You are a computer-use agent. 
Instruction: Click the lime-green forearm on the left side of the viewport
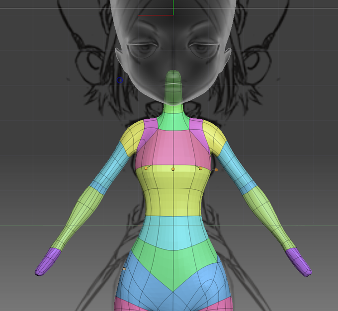[x=79, y=216]
